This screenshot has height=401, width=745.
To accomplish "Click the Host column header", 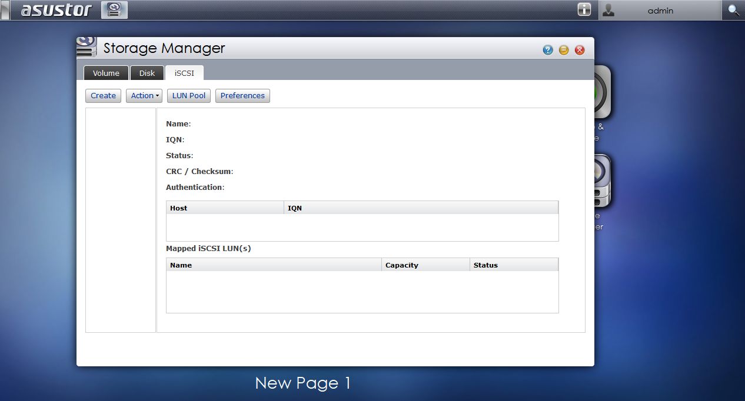I will click(225, 208).
